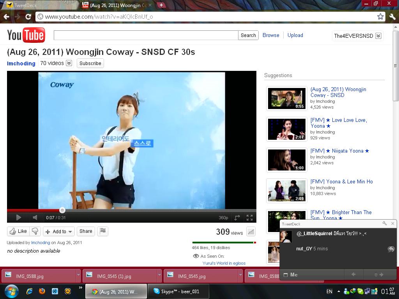Open the Add to dropdown
The height and width of the screenshot is (299, 399).
click(x=59, y=231)
